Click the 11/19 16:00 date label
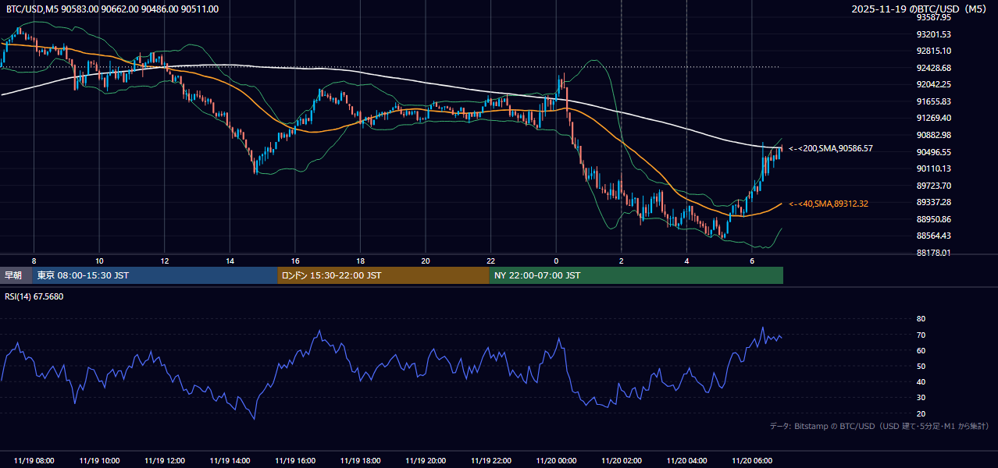The image size is (998, 468). pos(295,461)
